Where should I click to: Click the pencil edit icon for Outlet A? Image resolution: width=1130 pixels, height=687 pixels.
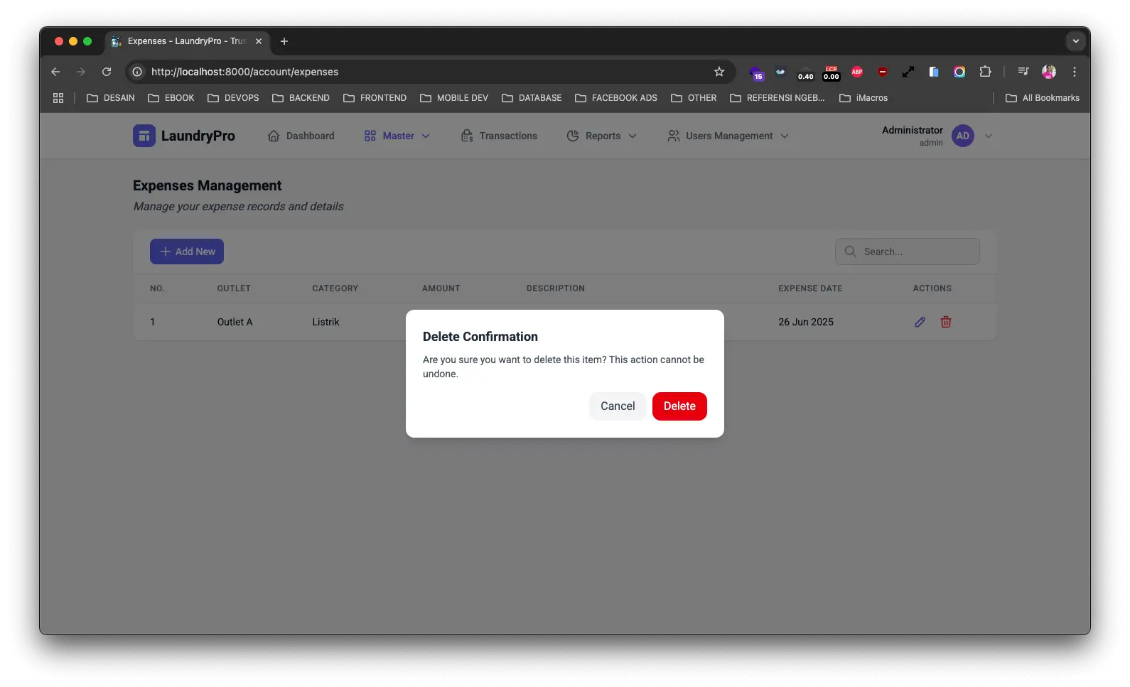point(920,322)
